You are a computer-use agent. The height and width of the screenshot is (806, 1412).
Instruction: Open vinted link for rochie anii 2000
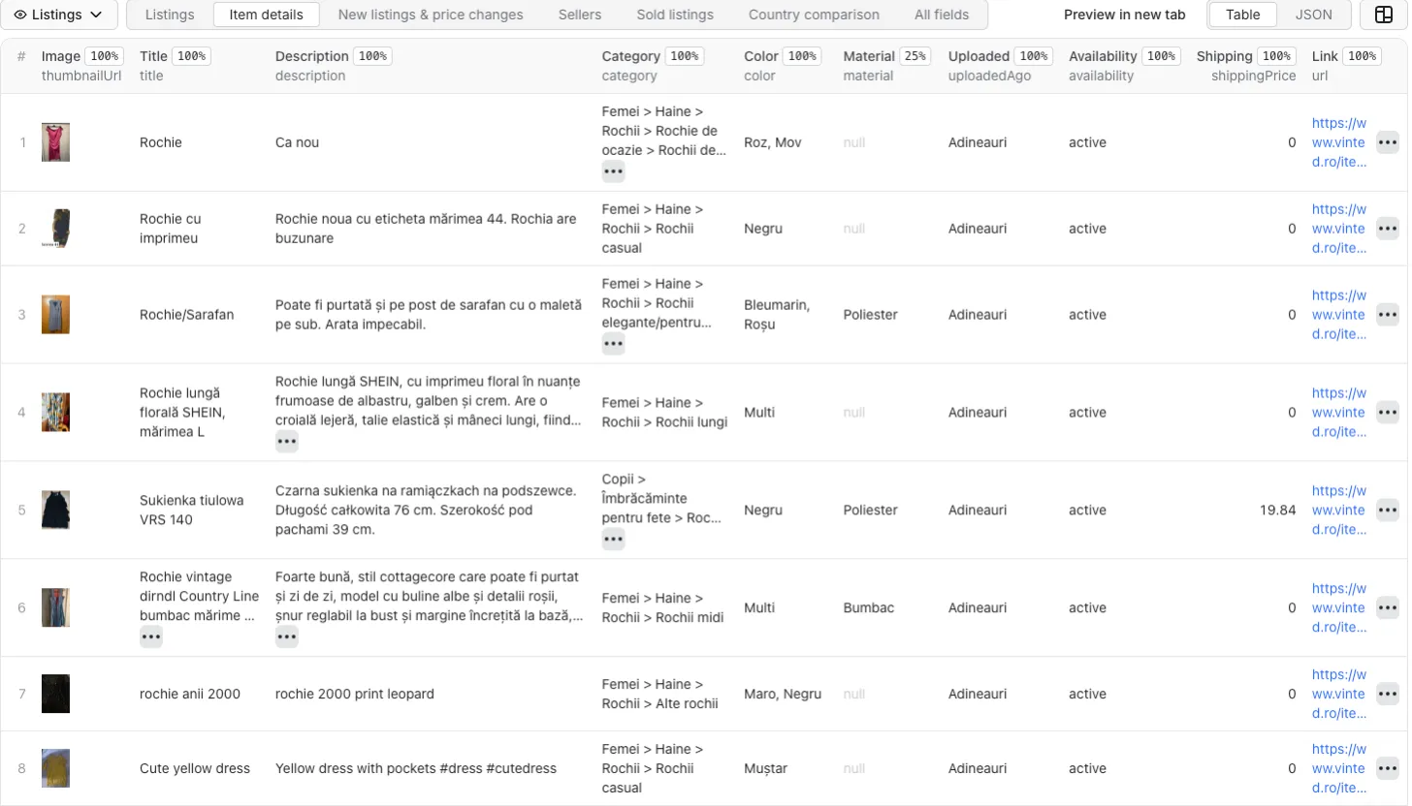pos(1338,694)
